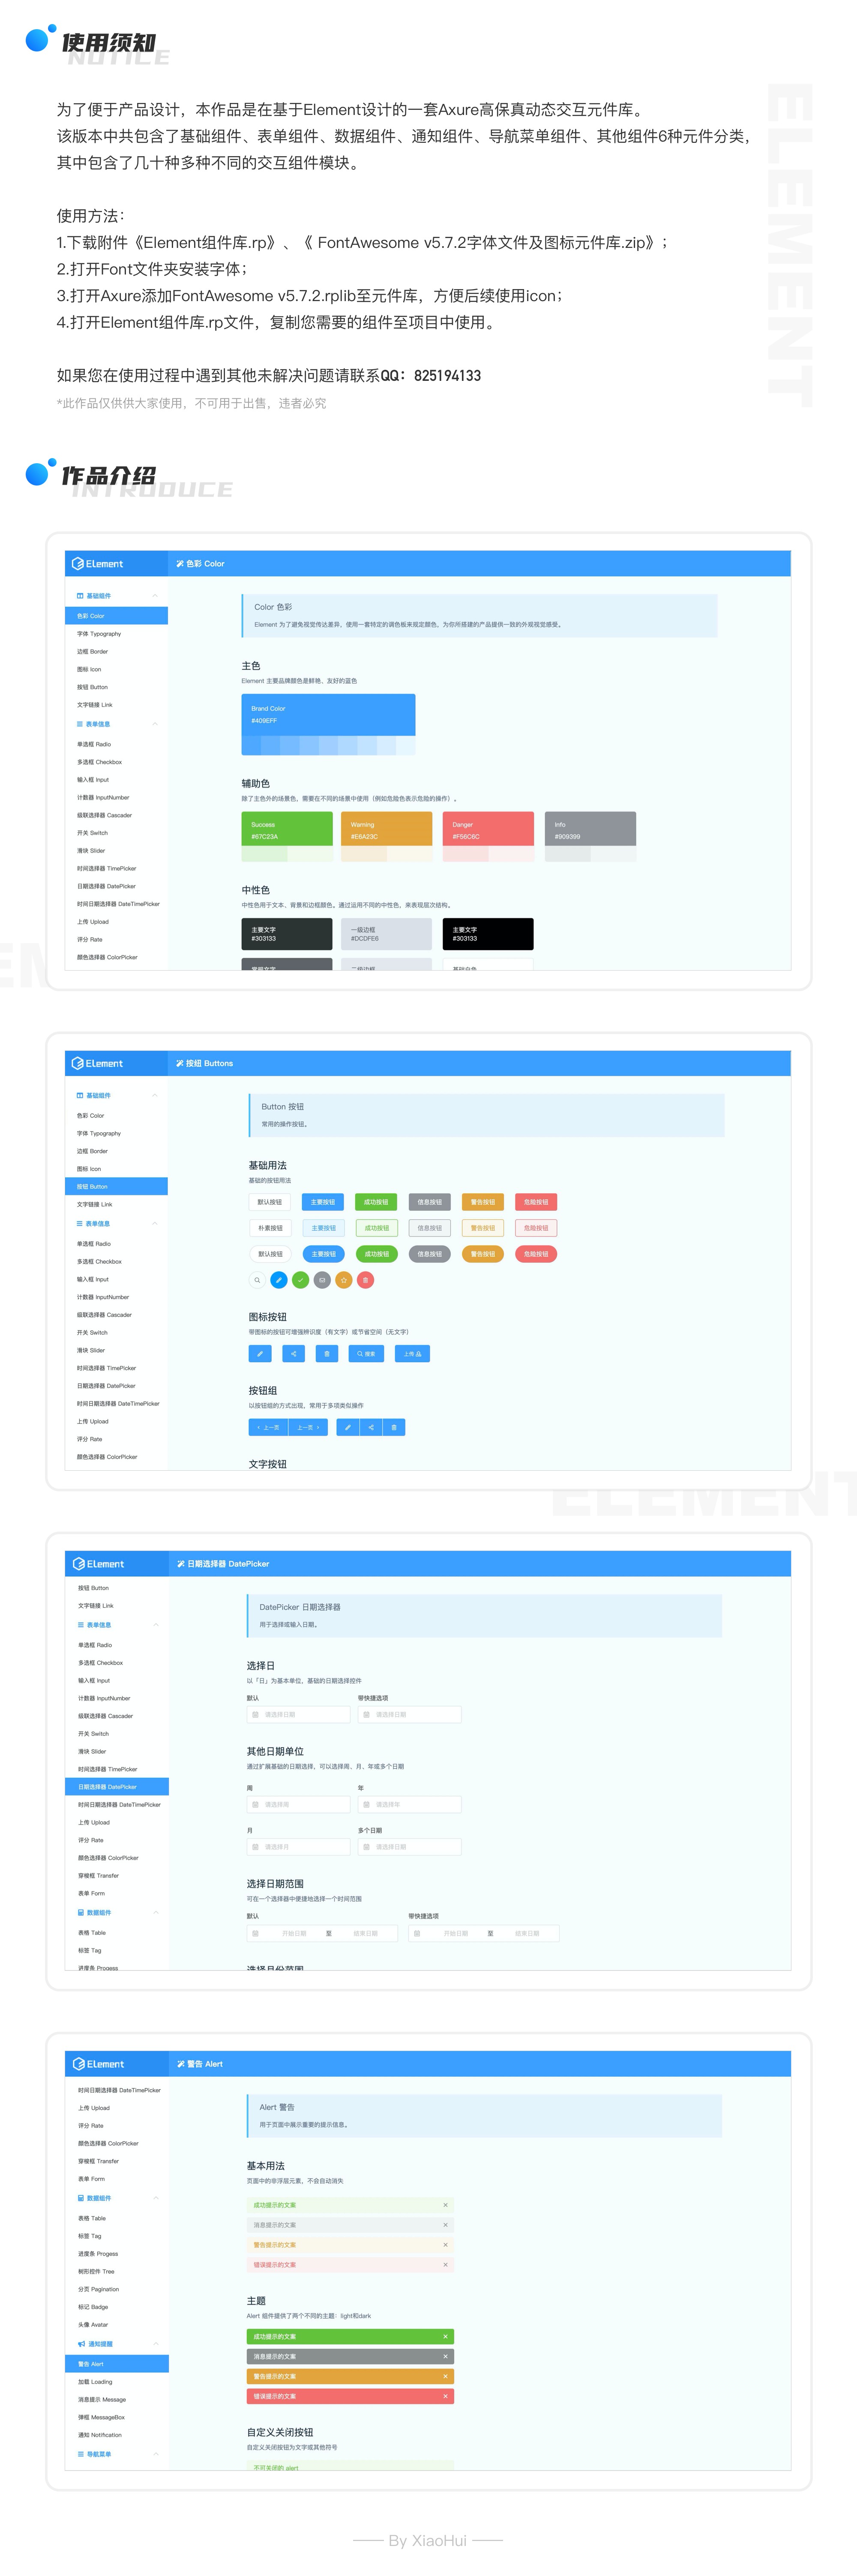Close the light orange 警告提示的文案 alert
Viewport: 857px width, 2576px height.
pyautogui.click(x=446, y=2245)
